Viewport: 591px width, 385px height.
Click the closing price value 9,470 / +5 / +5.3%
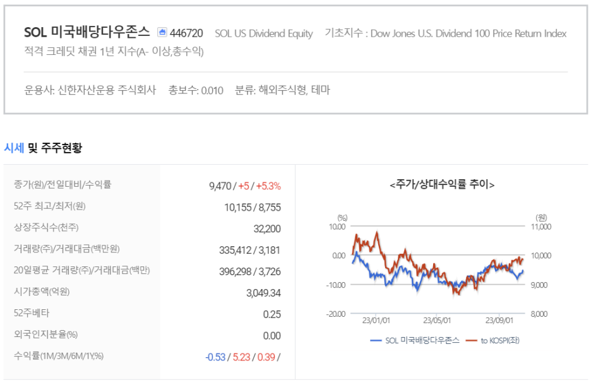[x=245, y=186]
